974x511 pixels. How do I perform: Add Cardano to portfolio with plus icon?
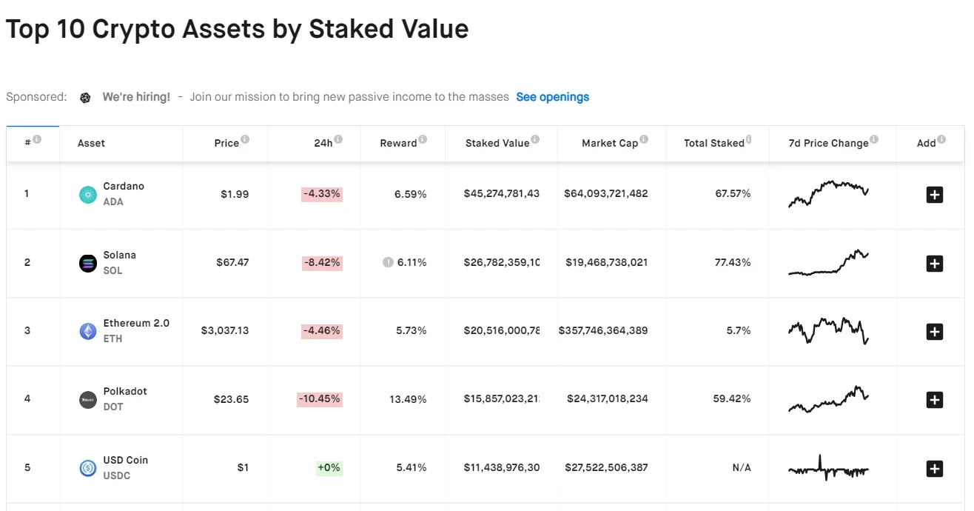coord(935,195)
